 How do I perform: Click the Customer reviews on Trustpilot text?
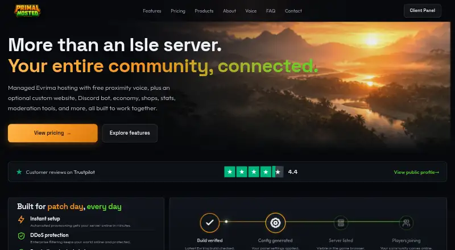[60, 172]
